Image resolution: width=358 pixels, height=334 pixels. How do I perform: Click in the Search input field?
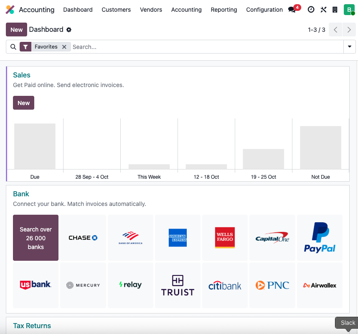click(205, 47)
